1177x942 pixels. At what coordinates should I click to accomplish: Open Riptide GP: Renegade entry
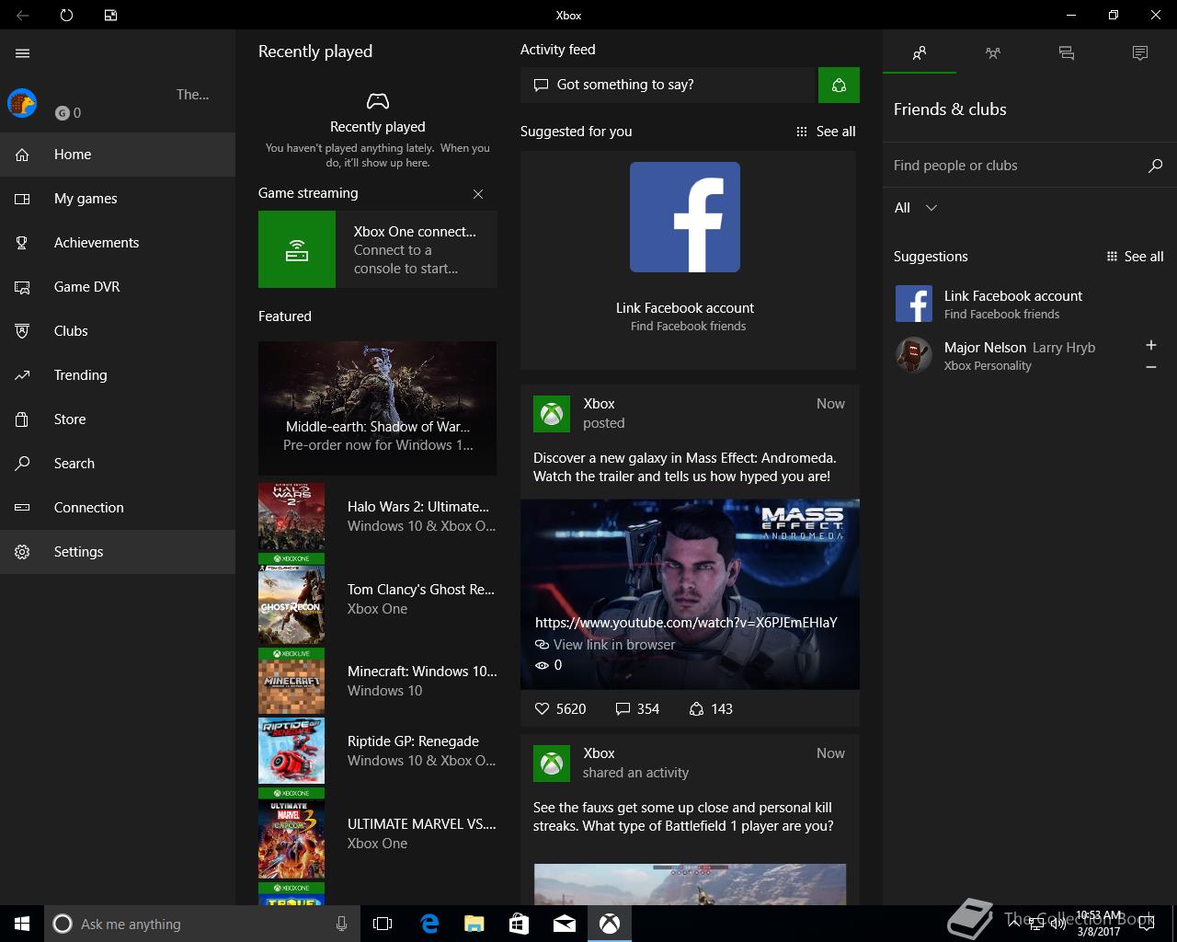378,751
